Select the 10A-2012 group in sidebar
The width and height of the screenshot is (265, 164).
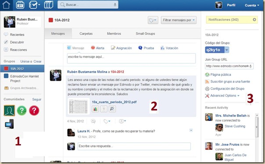(x=22, y=68)
